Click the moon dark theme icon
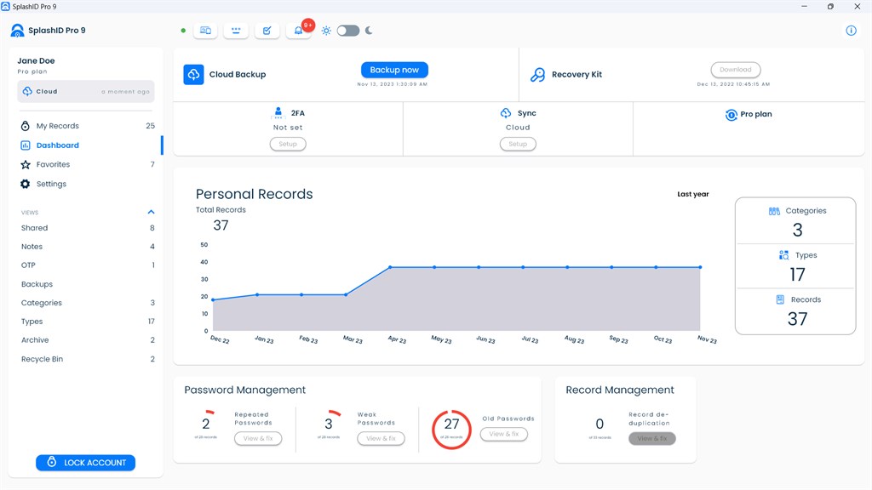 [369, 31]
